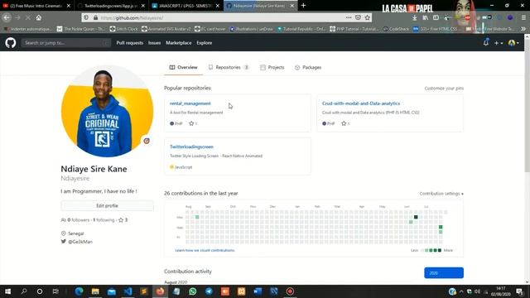Show hidden system tray icons chevron
The height and width of the screenshot is (298, 530).
click(461, 291)
